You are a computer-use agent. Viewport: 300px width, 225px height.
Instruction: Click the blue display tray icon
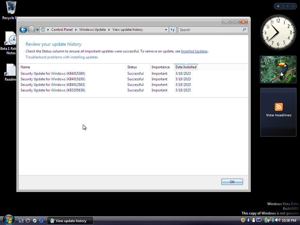tap(259, 220)
